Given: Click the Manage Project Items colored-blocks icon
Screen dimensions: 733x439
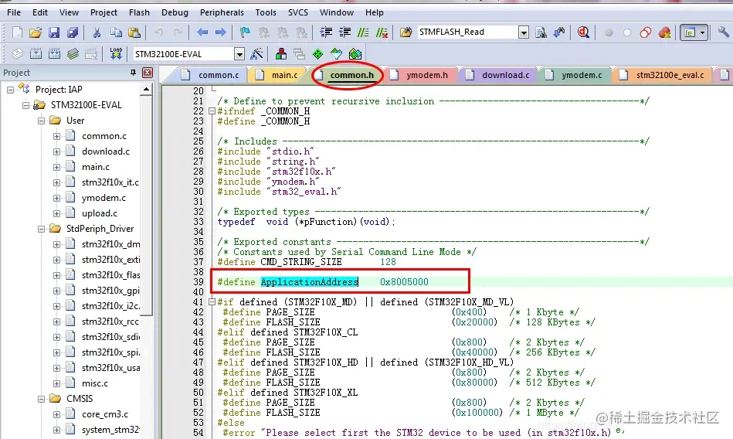Looking at the screenshot, I should (x=280, y=54).
